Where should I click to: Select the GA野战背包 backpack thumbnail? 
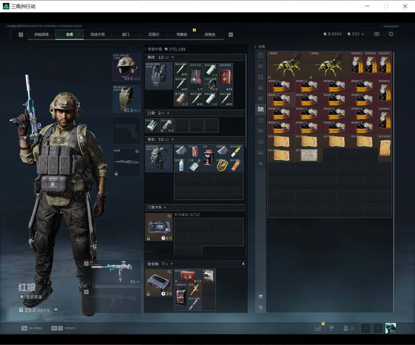point(159,158)
